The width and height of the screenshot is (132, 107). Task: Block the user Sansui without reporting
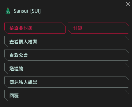coord(98,28)
